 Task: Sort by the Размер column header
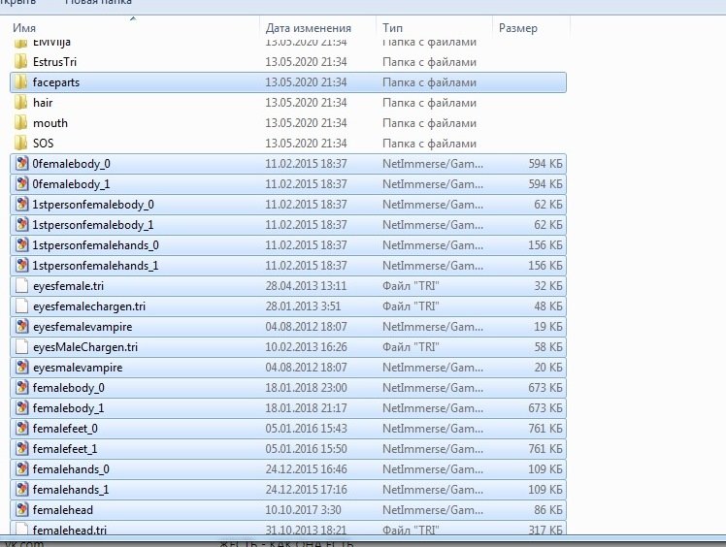(x=518, y=28)
